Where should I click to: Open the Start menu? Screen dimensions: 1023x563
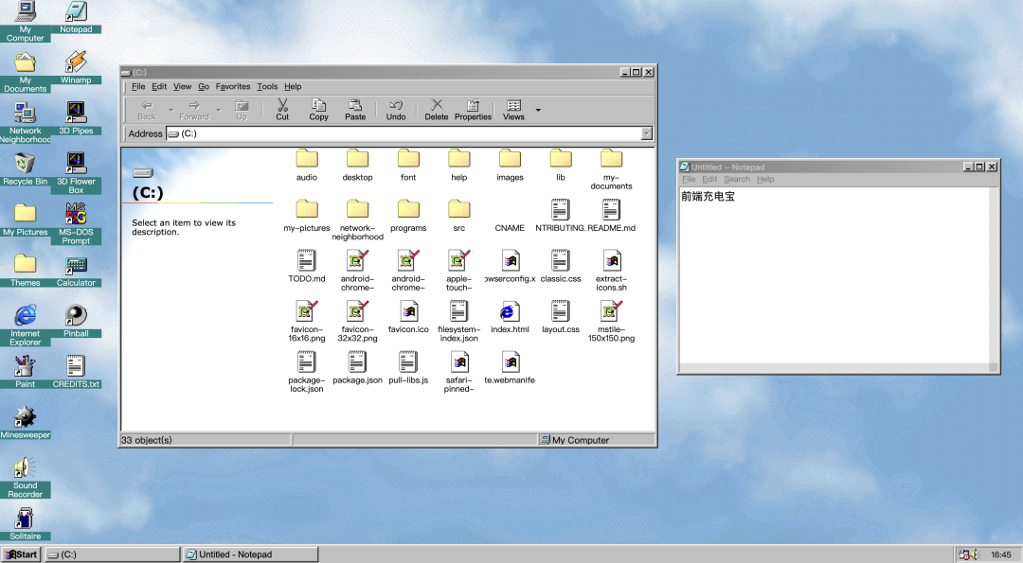tap(22, 554)
